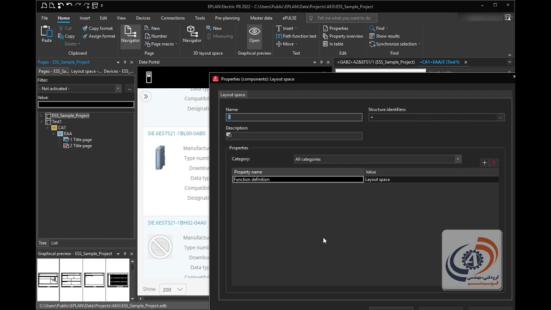Expand the Data Portal panel double-chevron

(146, 96)
